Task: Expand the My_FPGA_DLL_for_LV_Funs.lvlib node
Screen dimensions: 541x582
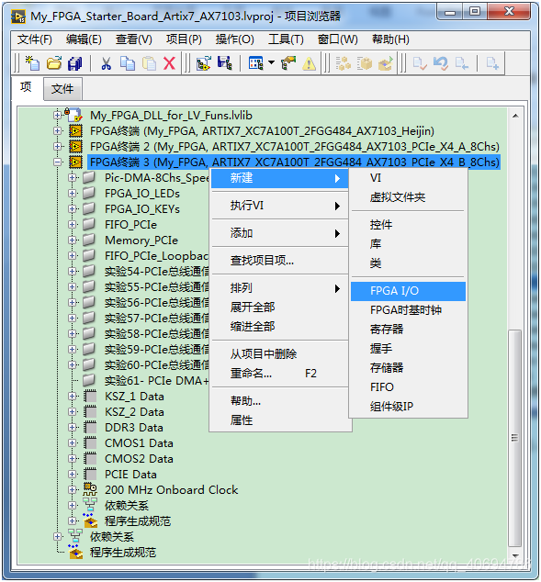Action: [x=57, y=115]
